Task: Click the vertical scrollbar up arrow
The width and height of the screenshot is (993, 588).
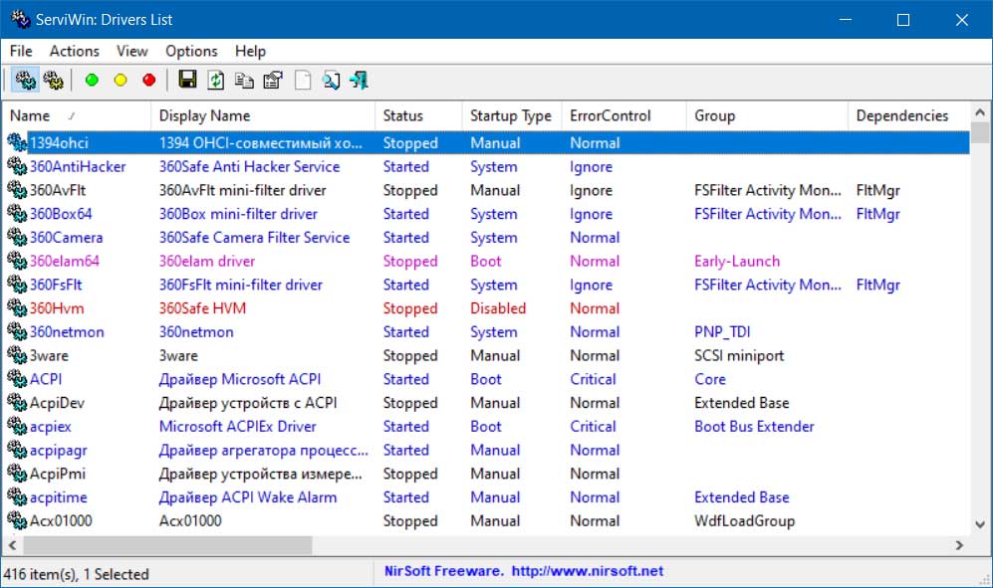Action: coord(980,112)
